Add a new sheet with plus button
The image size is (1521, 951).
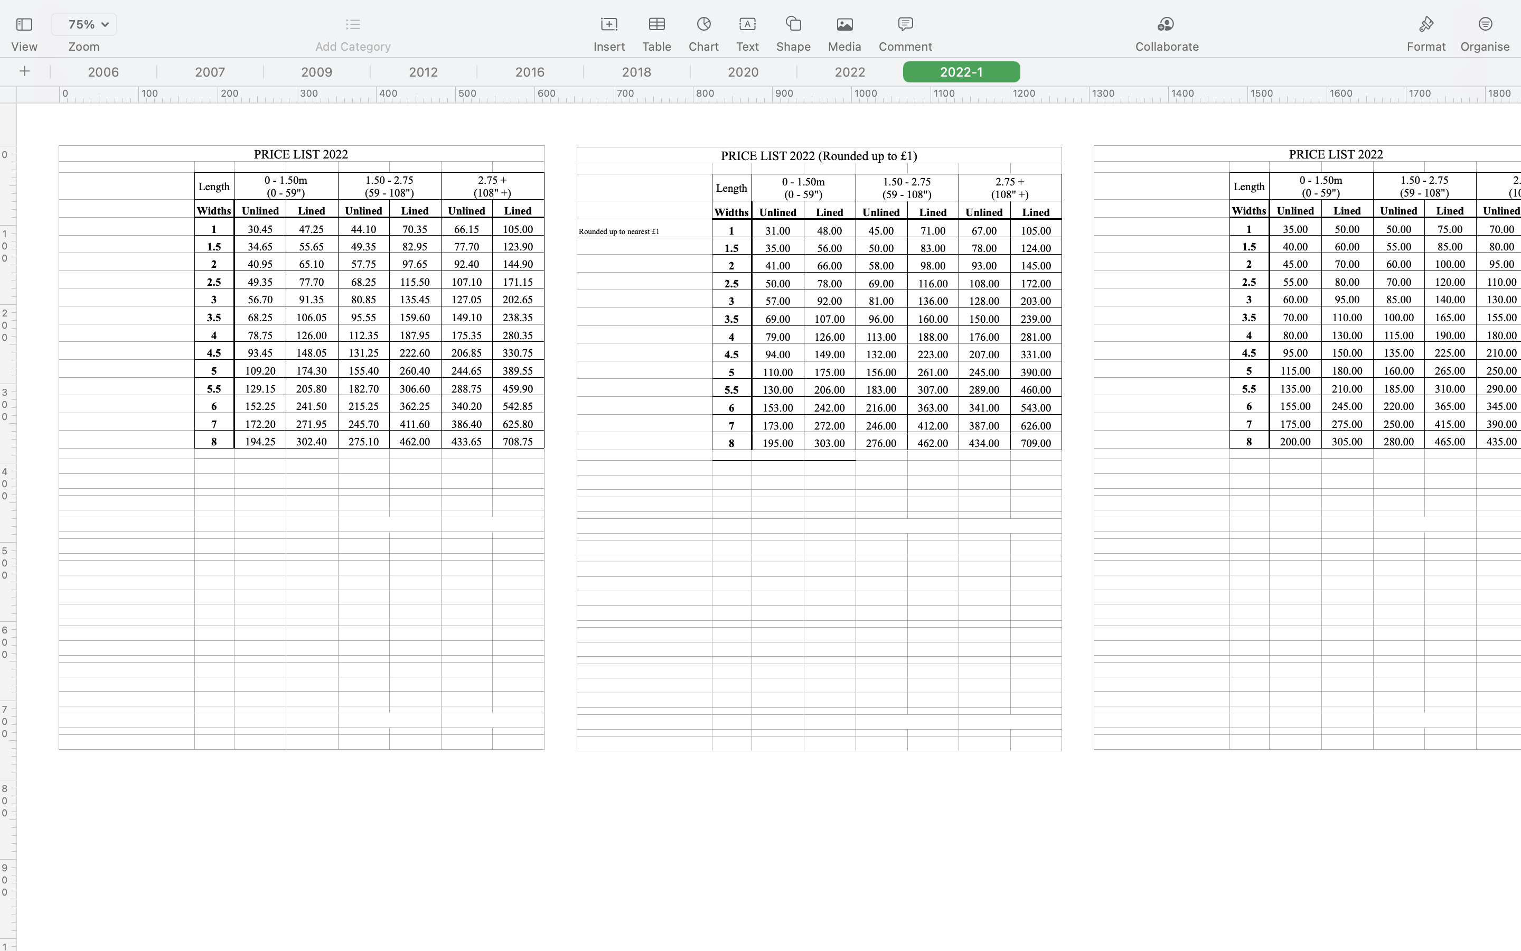pyautogui.click(x=24, y=72)
